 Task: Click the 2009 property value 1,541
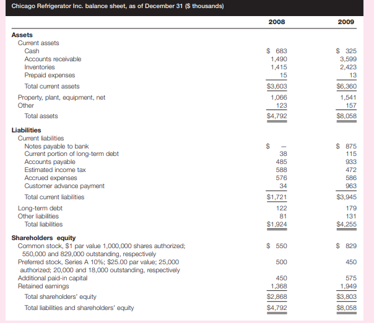pyautogui.click(x=348, y=98)
